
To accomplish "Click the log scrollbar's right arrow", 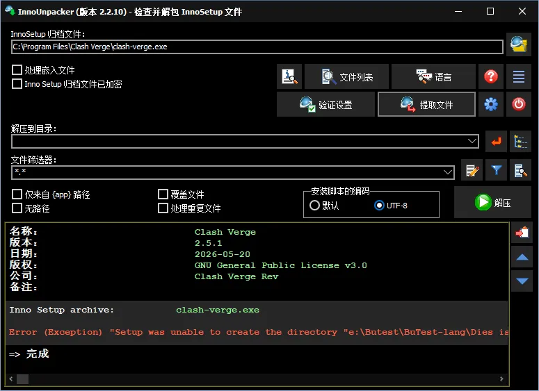I will pyautogui.click(x=501, y=379).
